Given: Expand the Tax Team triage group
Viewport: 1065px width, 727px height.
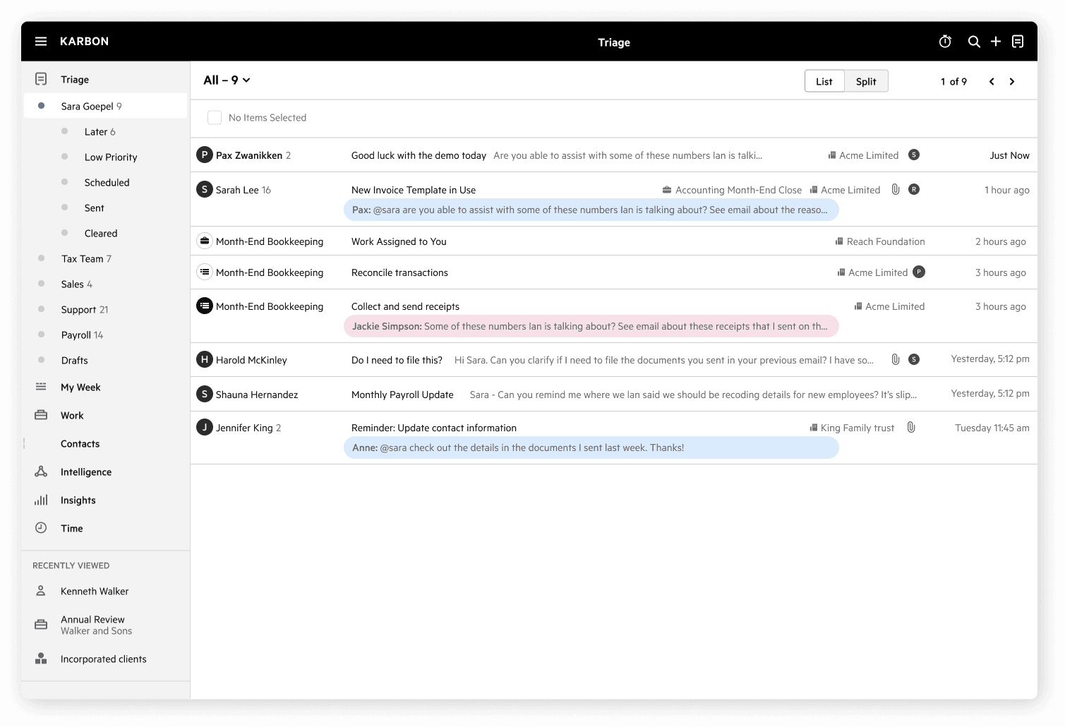Looking at the screenshot, I should 42,258.
